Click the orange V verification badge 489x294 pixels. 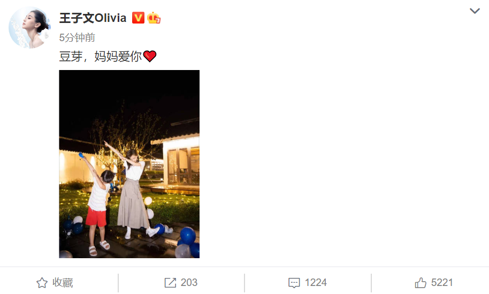click(138, 18)
